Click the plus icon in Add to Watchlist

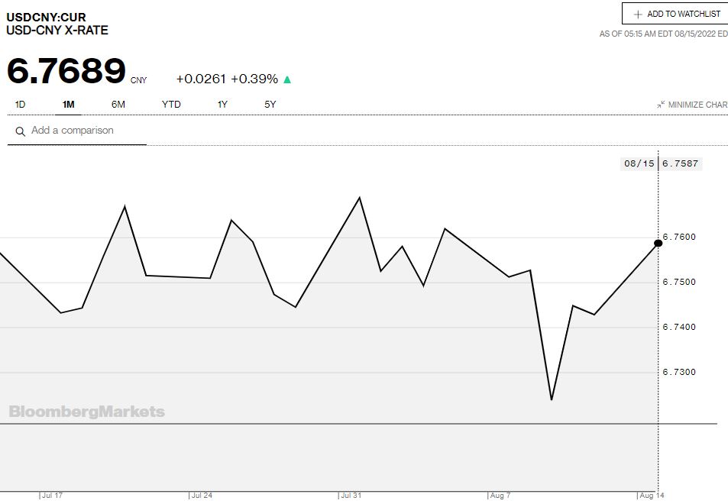638,14
